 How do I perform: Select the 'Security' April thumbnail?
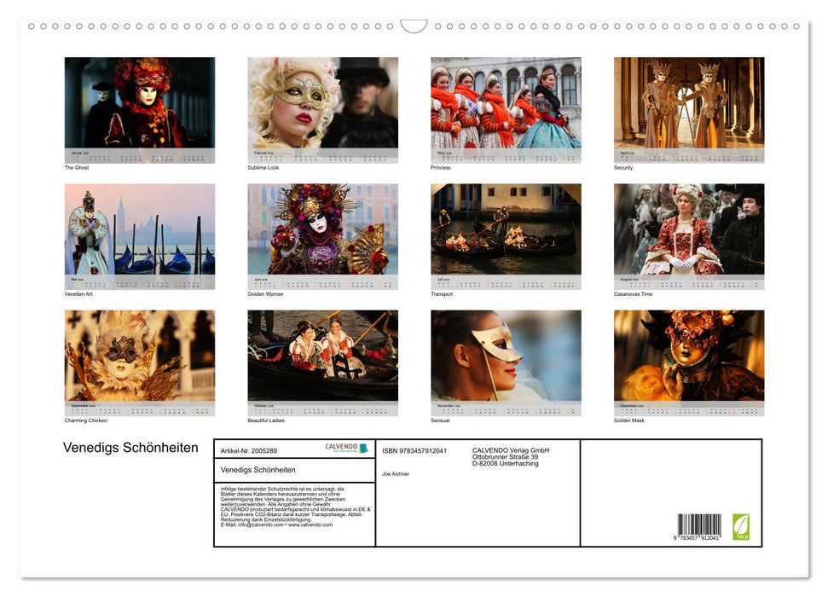coord(689,103)
